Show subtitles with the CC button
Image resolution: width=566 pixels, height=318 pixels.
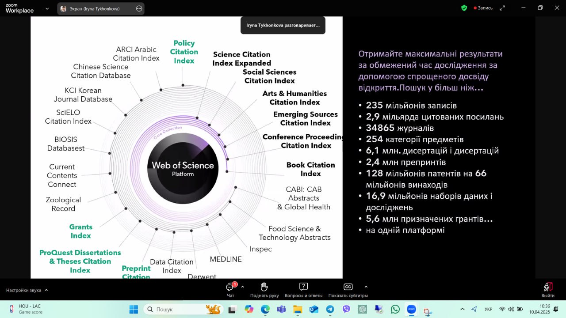click(x=348, y=290)
